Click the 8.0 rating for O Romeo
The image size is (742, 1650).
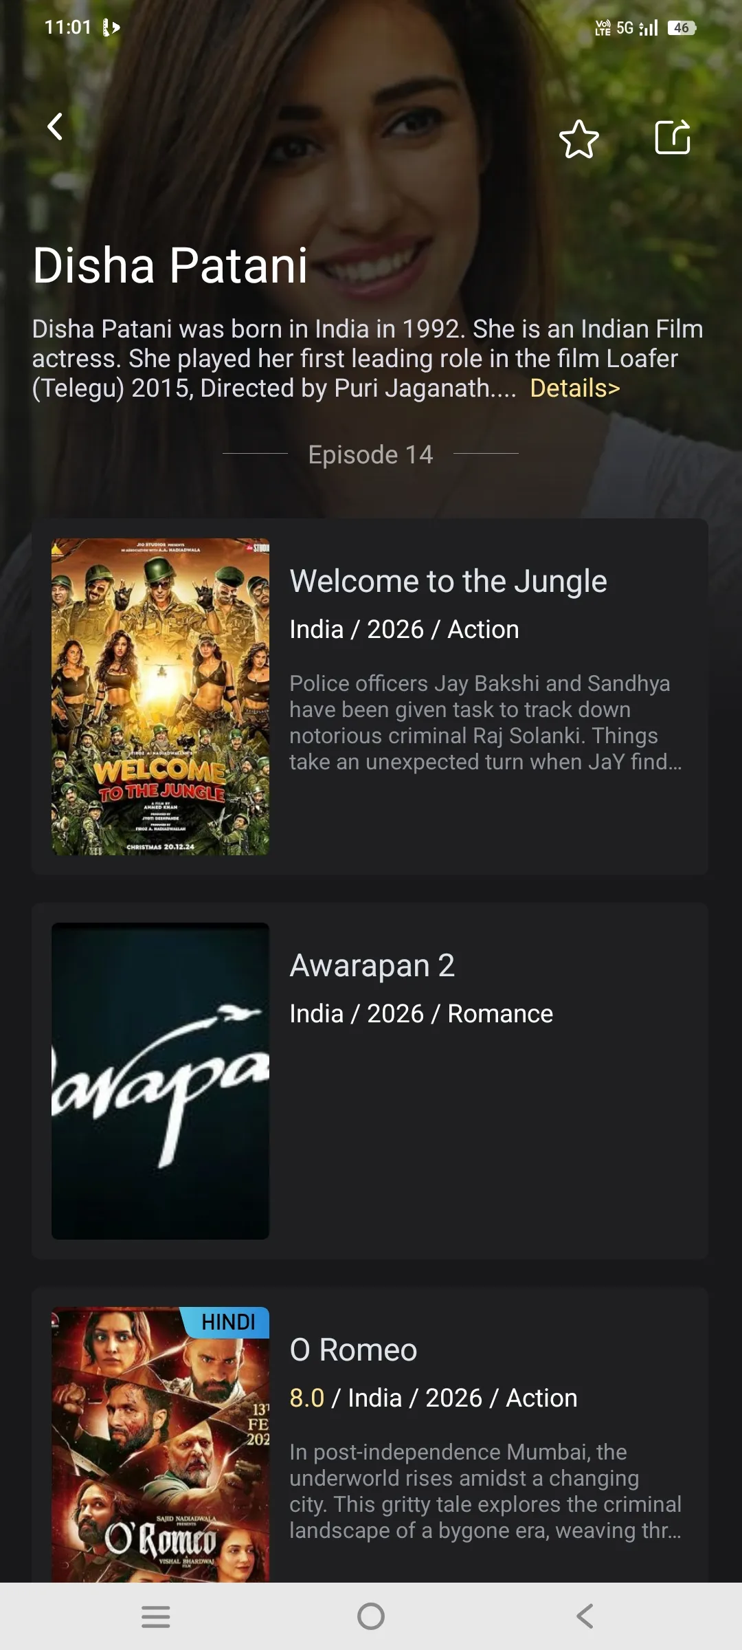[306, 1398]
